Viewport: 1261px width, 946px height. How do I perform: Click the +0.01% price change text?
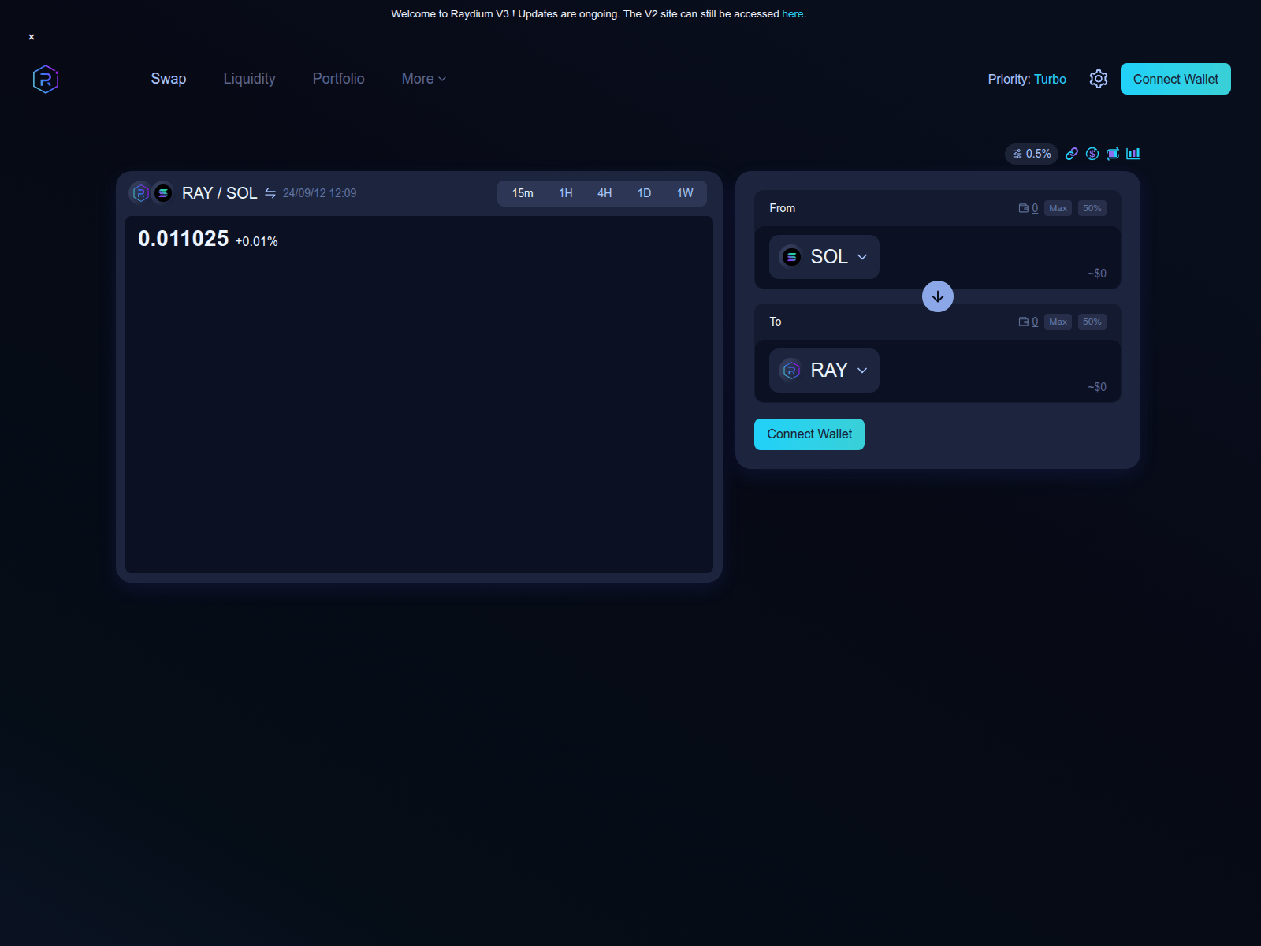[256, 241]
